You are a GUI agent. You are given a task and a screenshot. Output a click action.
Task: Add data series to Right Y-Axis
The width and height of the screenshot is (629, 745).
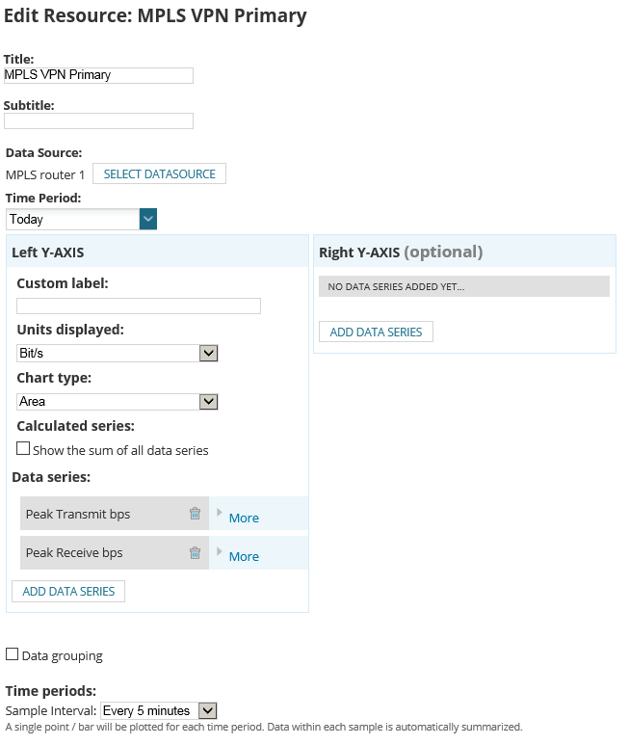pyautogui.click(x=376, y=332)
